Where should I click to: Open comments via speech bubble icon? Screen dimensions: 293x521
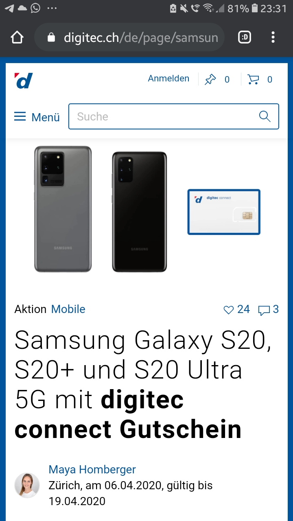(x=264, y=311)
